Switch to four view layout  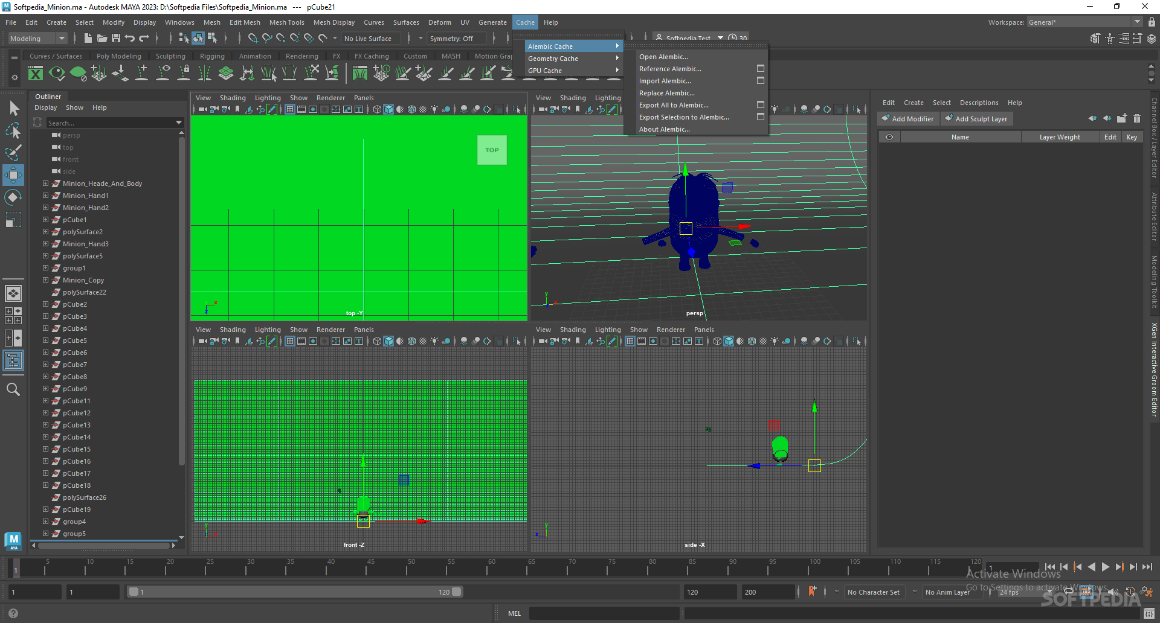click(x=13, y=316)
